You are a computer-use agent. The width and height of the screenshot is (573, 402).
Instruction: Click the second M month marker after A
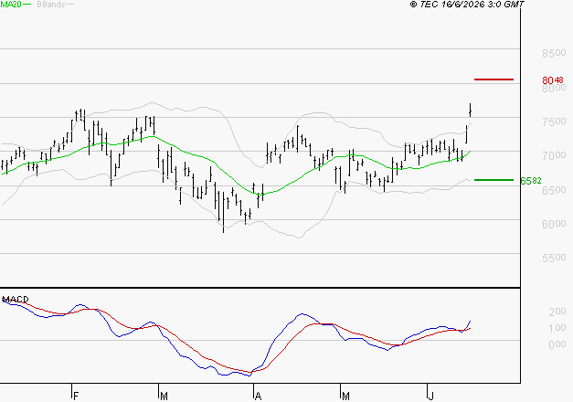tap(345, 396)
